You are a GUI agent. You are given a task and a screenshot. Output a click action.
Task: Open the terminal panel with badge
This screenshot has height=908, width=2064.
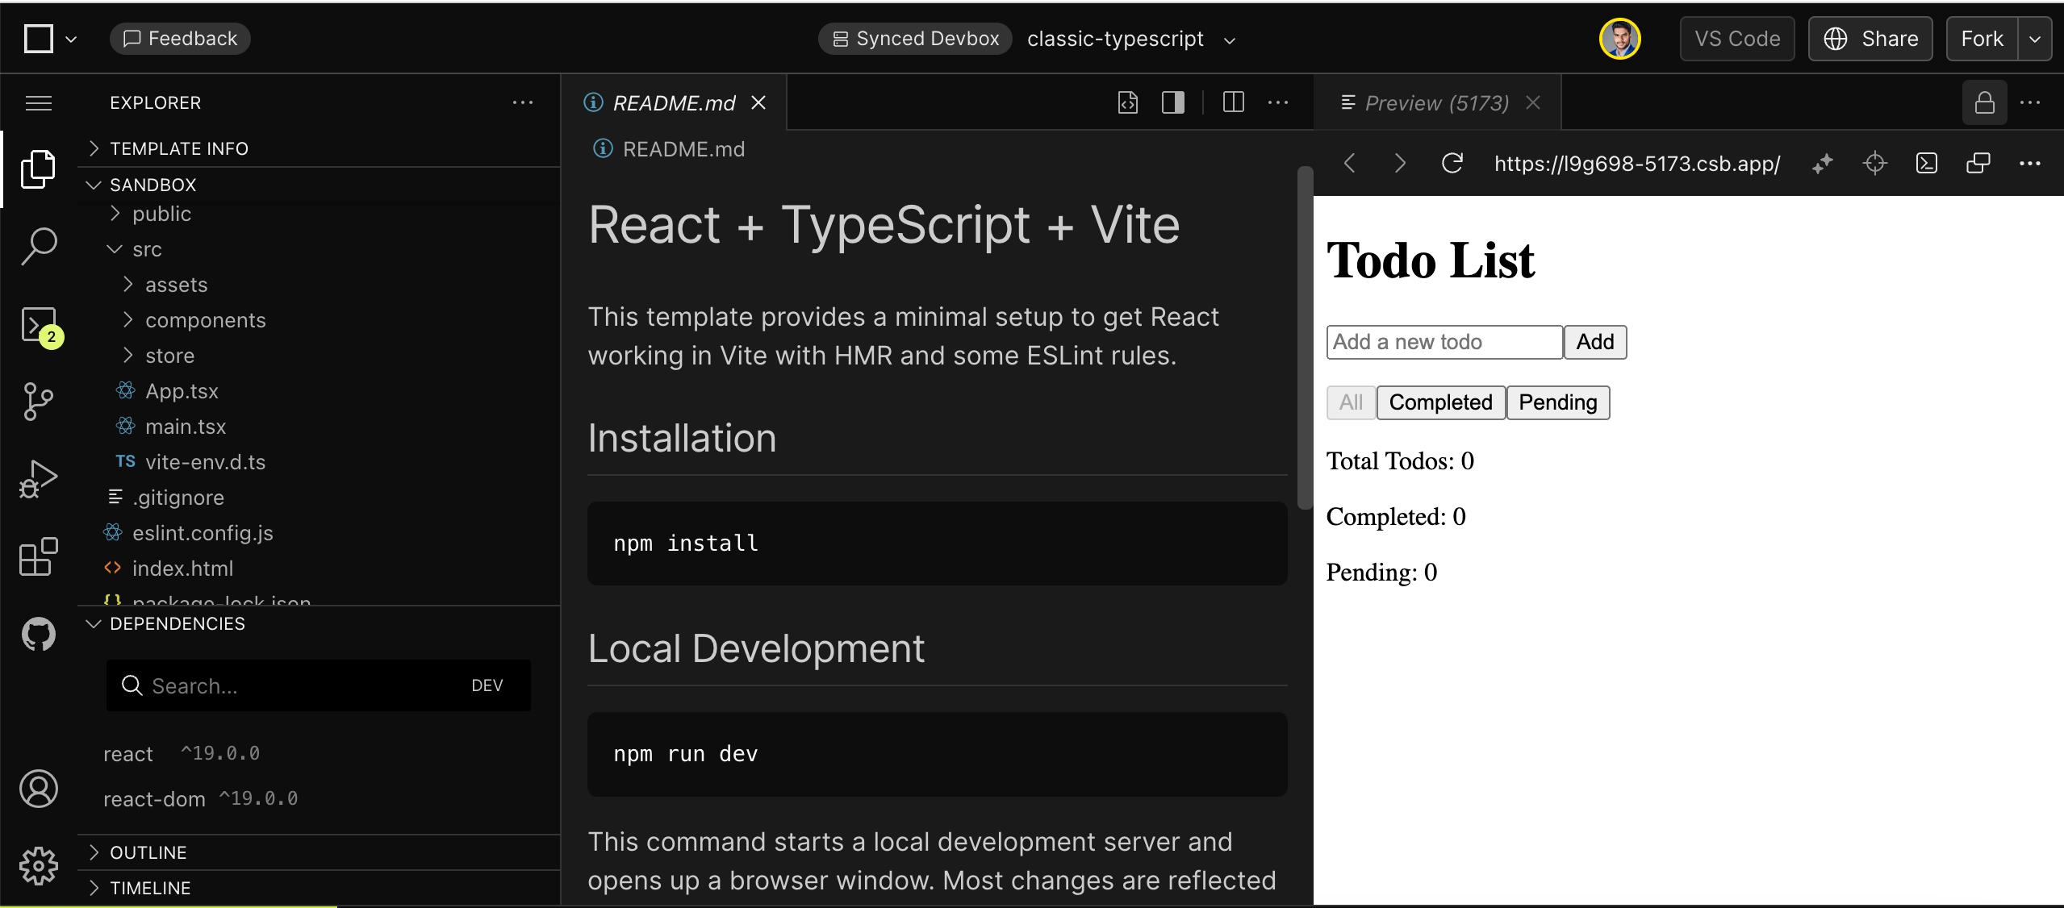click(x=39, y=324)
